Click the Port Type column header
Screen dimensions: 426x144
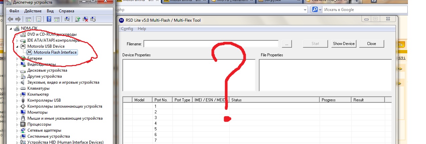coord(183,100)
